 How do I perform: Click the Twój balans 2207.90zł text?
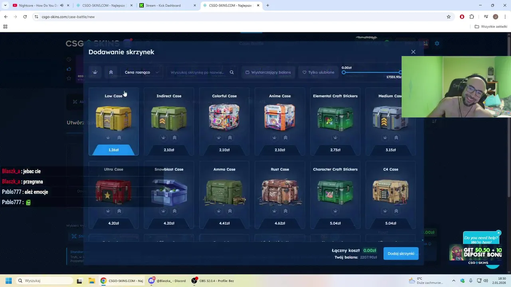tap(356, 258)
